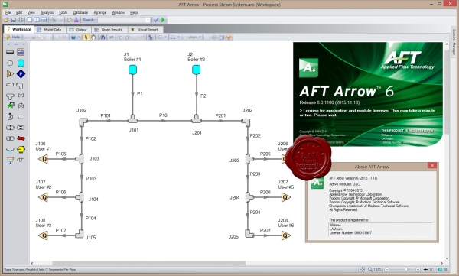Select the J102 bend junction on canvas

point(83,122)
